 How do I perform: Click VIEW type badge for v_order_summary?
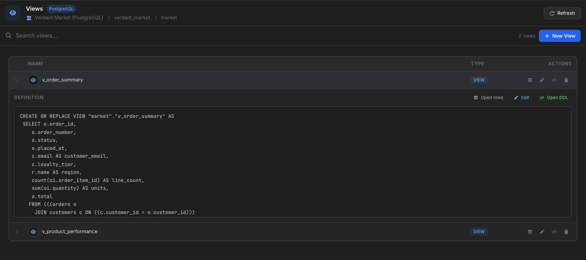tap(479, 80)
